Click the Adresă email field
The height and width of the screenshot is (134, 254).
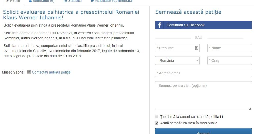[x=203, y=73]
